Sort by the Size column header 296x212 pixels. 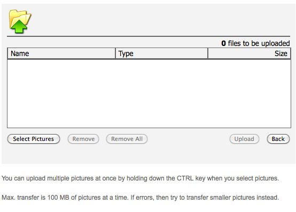249,53
